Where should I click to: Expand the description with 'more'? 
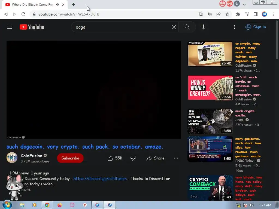[x=26, y=189]
